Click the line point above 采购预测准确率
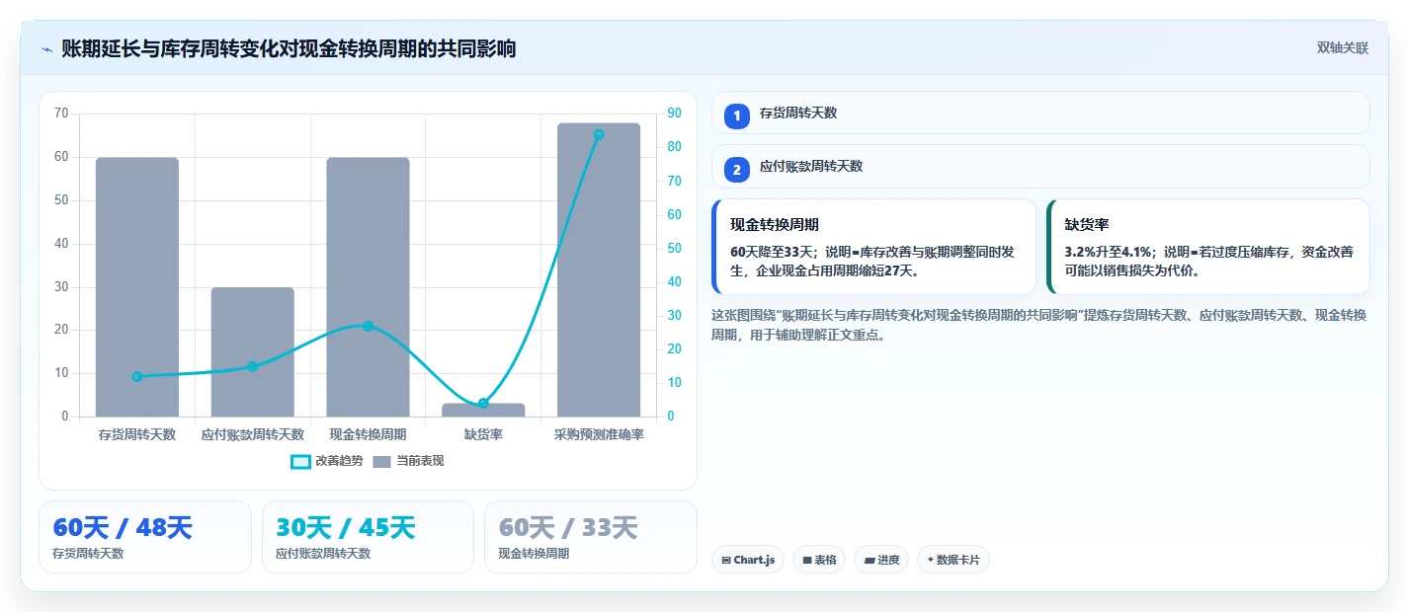The image size is (1409, 612). click(x=599, y=134)
